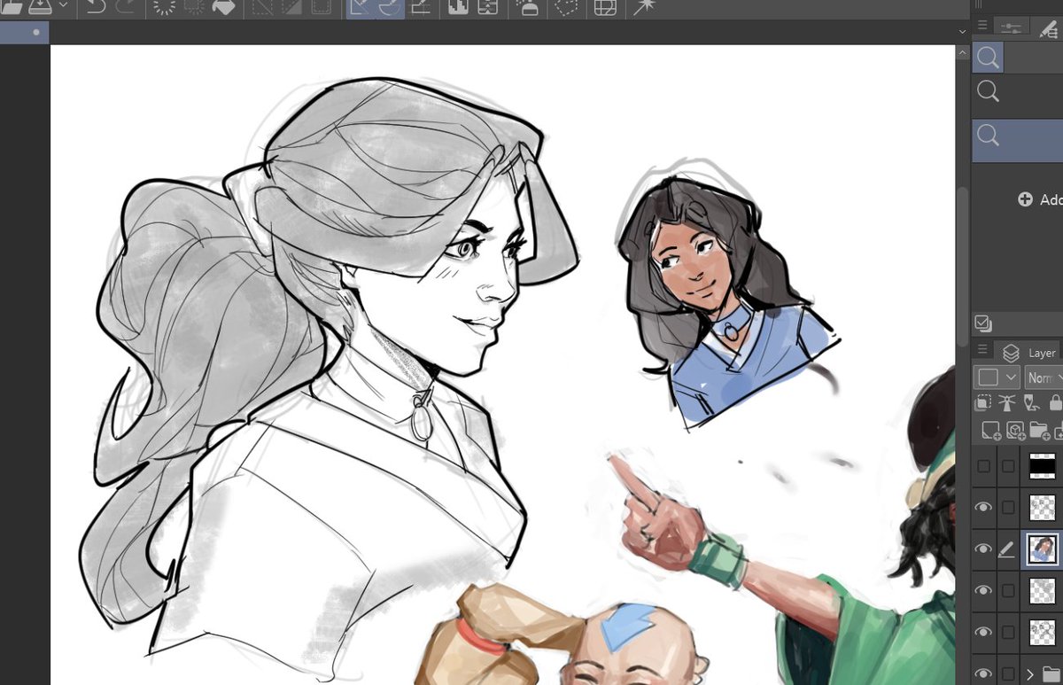Open the upper palette hamburger menu

[x=982, y=26]
